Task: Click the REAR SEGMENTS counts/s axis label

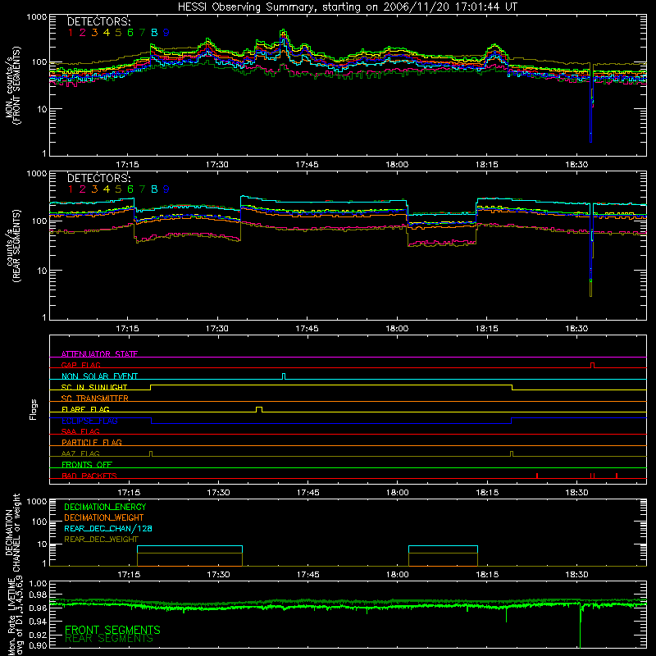Action: [x=13, y=247]
